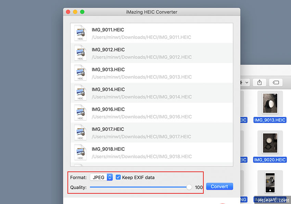
Task: Click the HEIC file icon for IMG_9016.HEIC
Action: (x=80, y=112)
